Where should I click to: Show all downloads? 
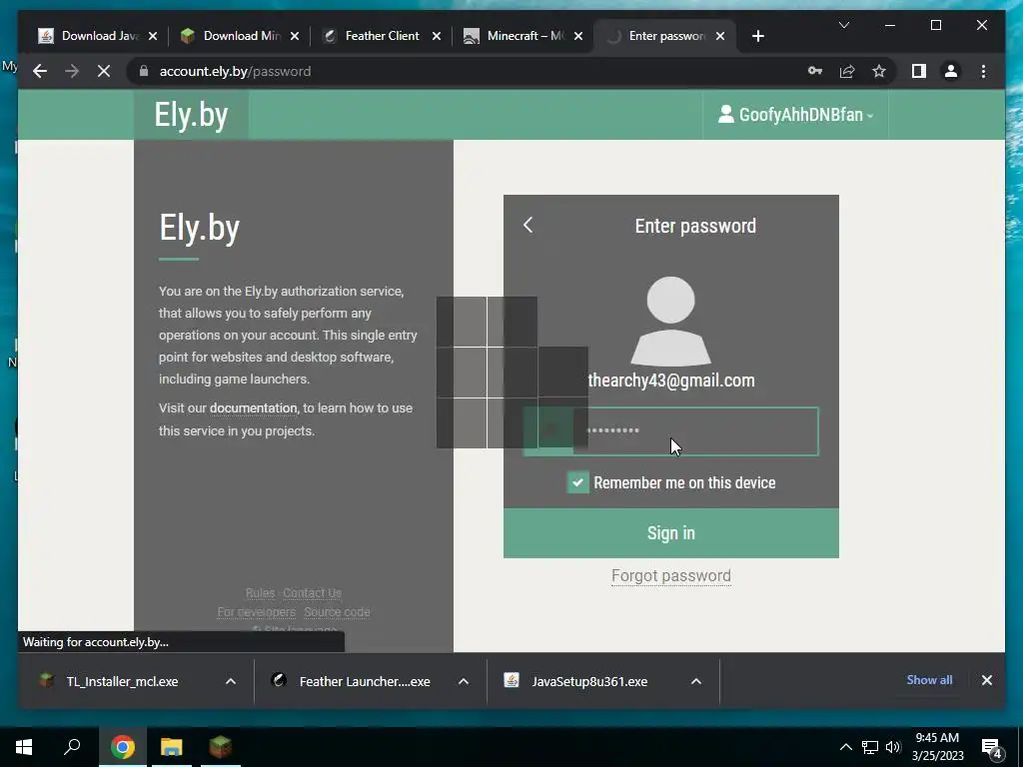(929, 680)
